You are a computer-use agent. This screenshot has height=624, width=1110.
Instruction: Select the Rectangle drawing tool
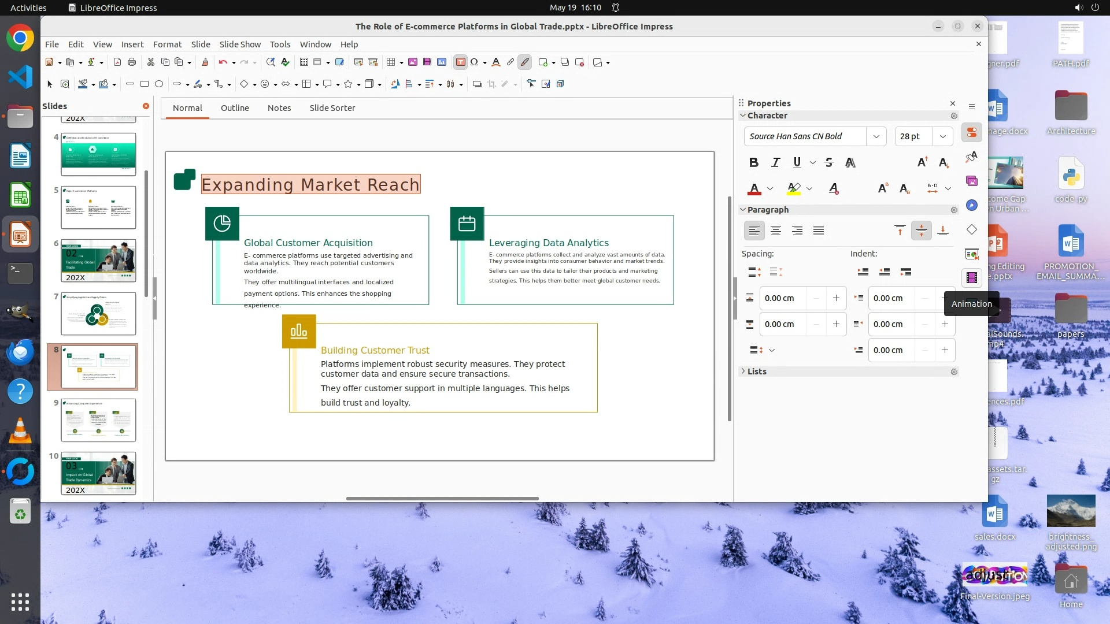pos(145,84)
